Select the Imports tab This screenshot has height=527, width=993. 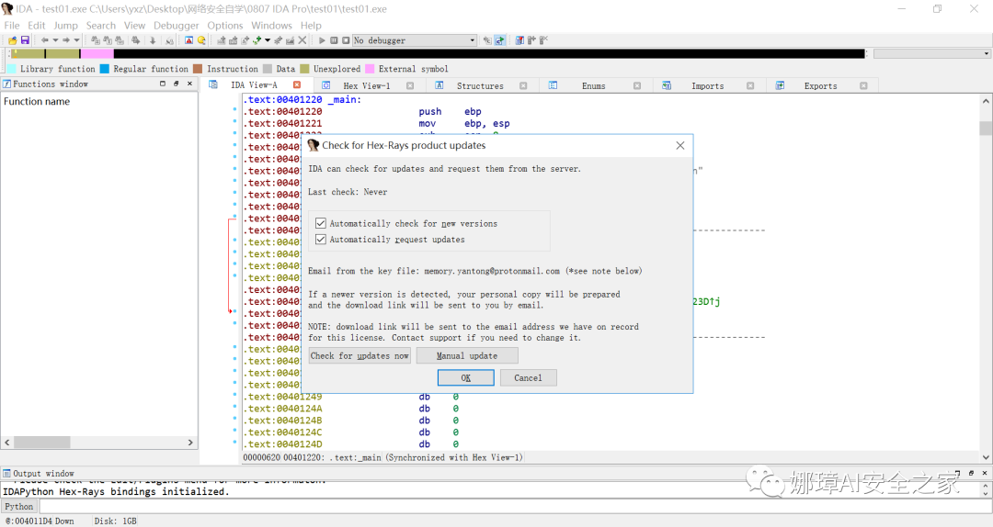(x=707, y=85)
